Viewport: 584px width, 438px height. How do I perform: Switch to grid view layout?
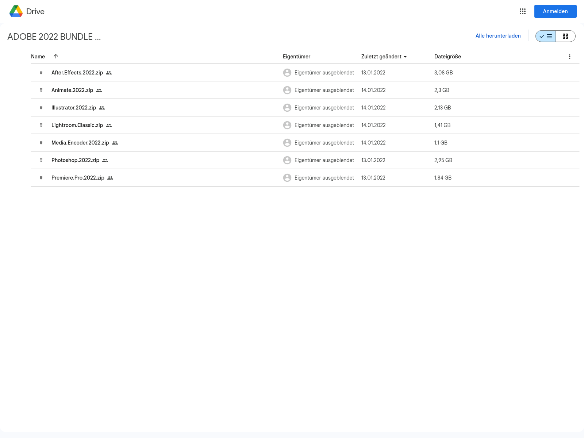[565, 36]
